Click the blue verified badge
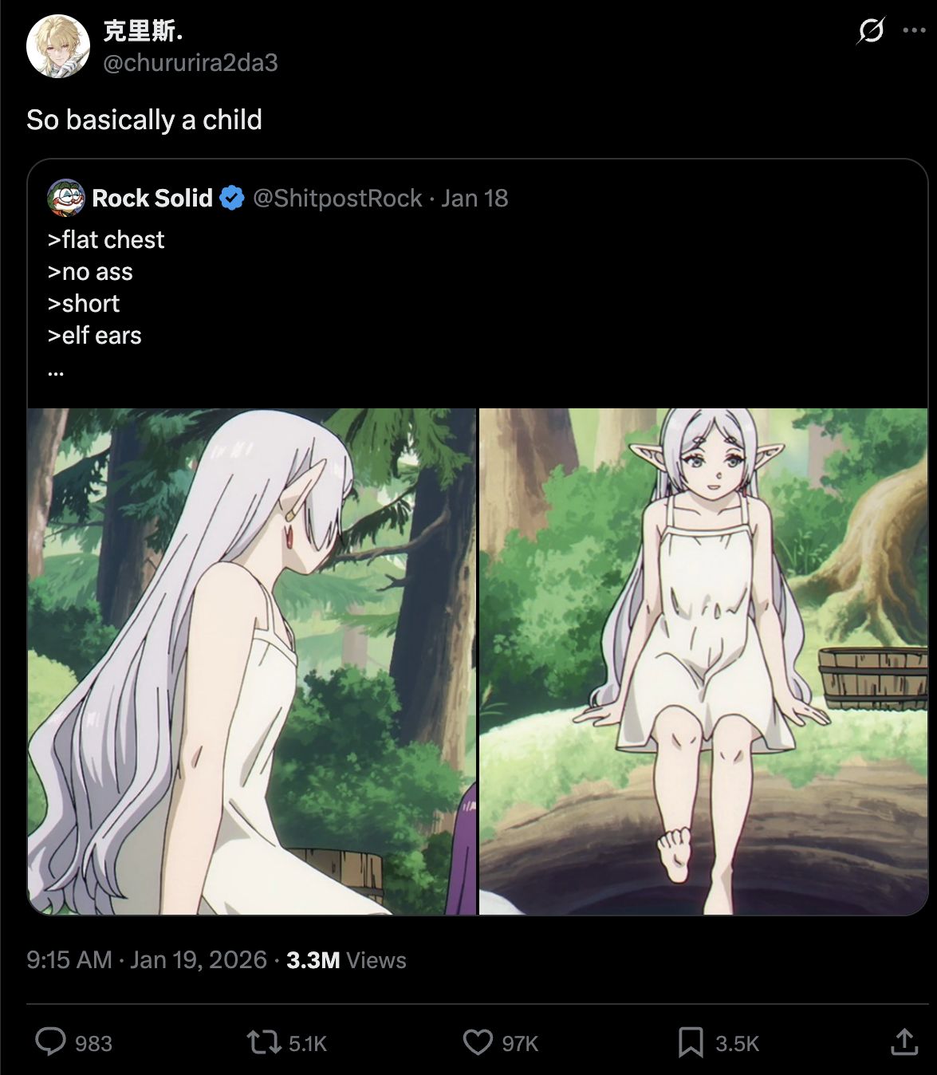 232,198
